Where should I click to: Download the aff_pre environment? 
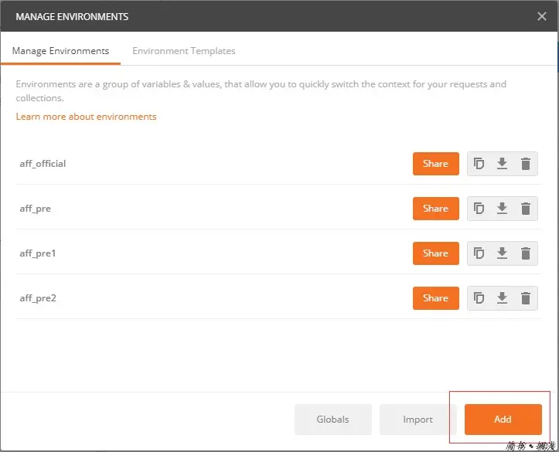(x=502, y=209)
